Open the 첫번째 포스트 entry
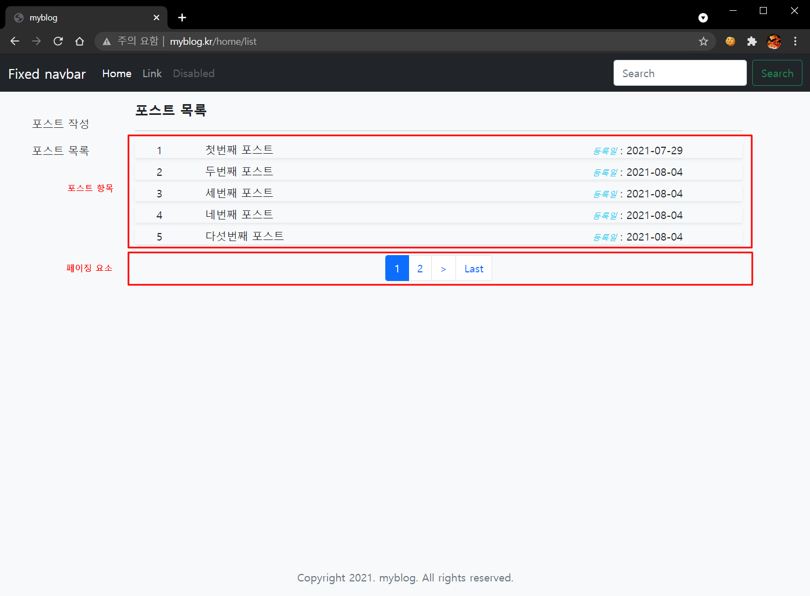The width and height of the screenshot is (810, 596). pyautogui.click(x=239, y=150)
